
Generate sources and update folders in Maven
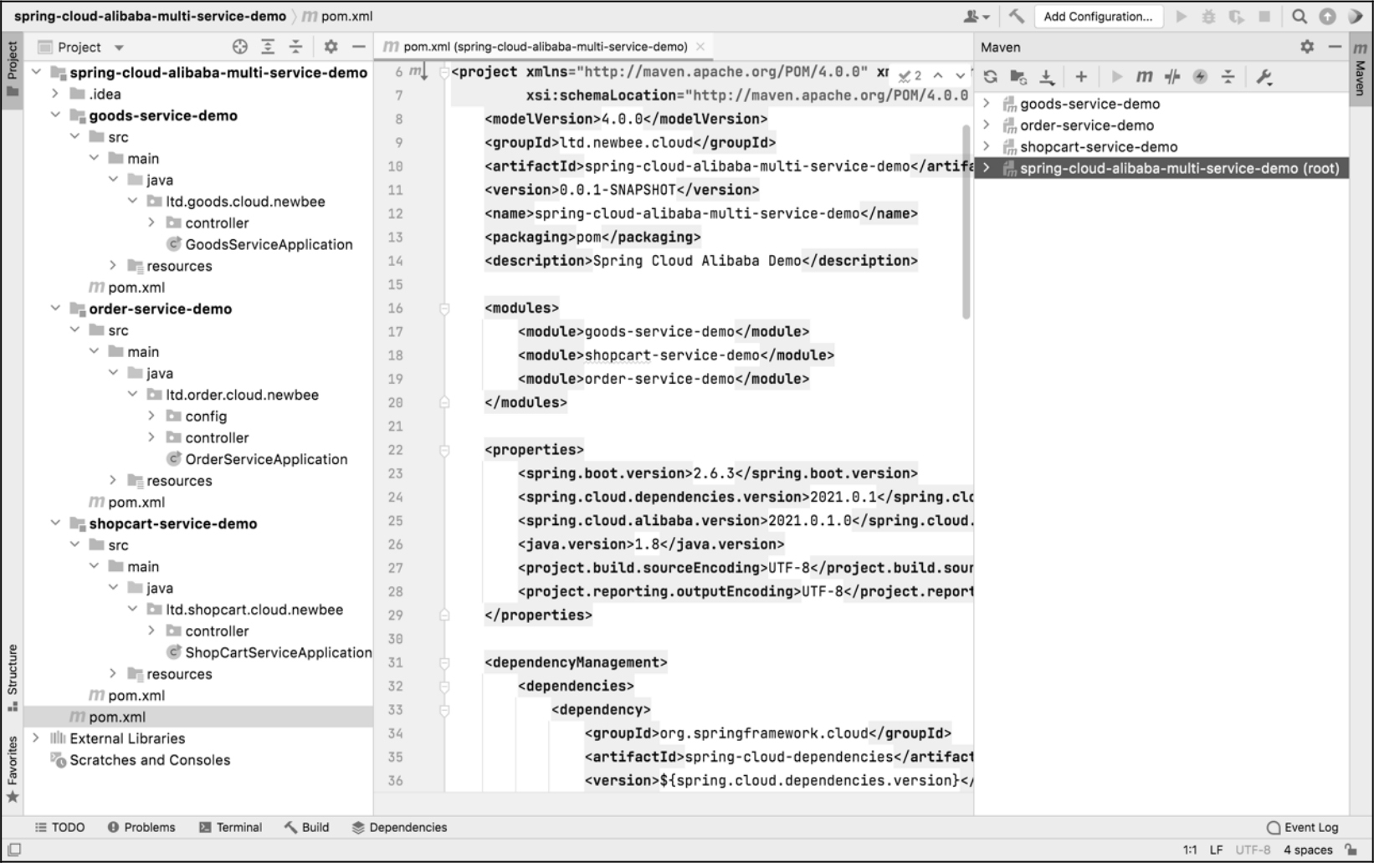coord(1018,77)
